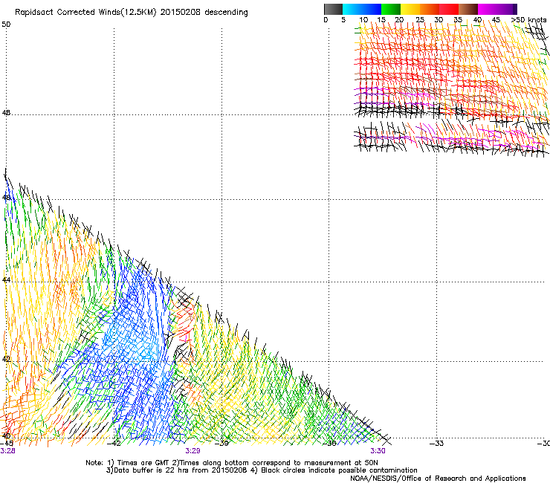Click longitude label '-45' on the bottom axis
The height and width of the screenshot is (483, 550).
point(7,443)
